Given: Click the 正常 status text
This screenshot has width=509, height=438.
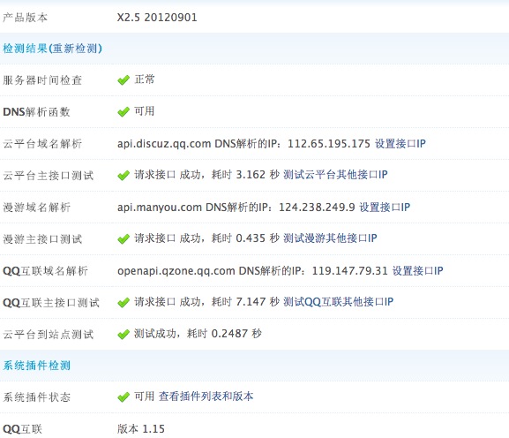Looking at the screenshot, I should (x=145, y=79).
